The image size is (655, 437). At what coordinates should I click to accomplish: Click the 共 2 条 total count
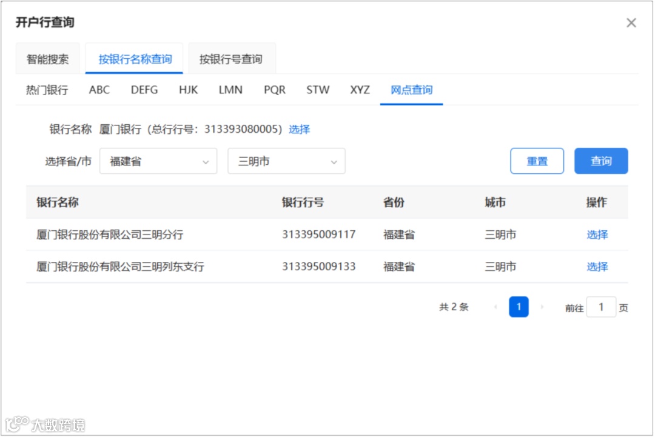pos(454,307)
